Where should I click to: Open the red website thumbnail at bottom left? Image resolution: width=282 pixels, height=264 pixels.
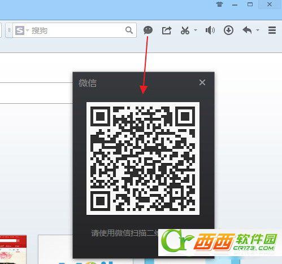point(13,249)
